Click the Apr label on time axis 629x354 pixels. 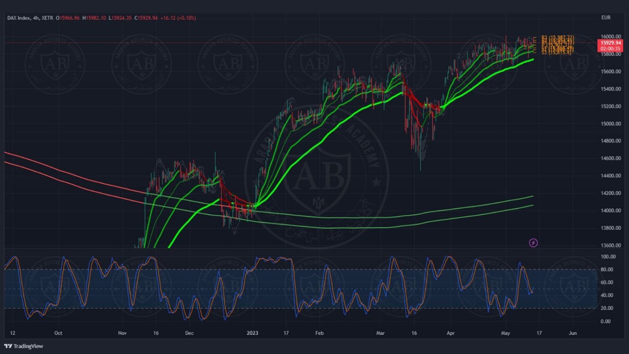click(x=450, y=333)
